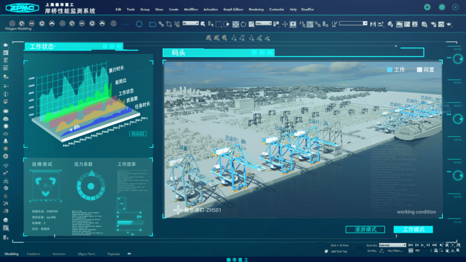466x262 pixels.
Task: Switch to 漫游模式 roaming mode
Action: tap(365, 229)
